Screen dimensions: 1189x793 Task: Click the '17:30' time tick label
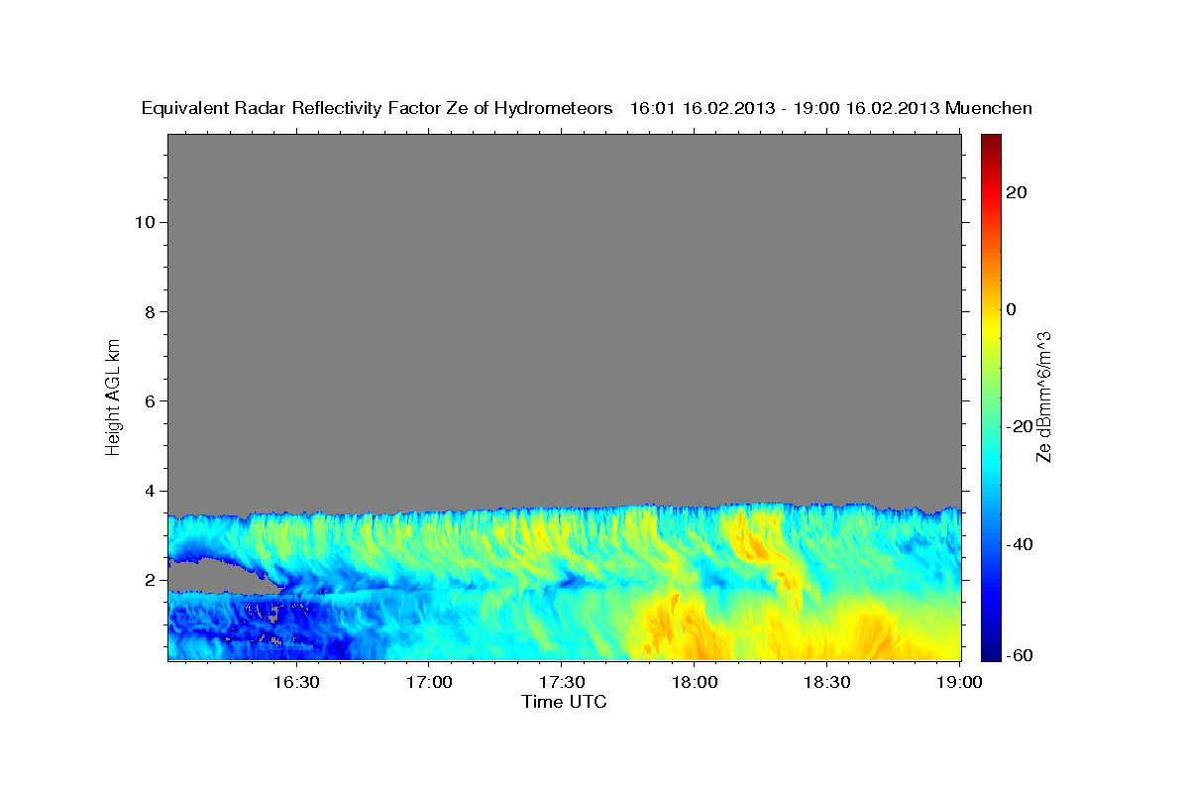(x=562, y=682)
